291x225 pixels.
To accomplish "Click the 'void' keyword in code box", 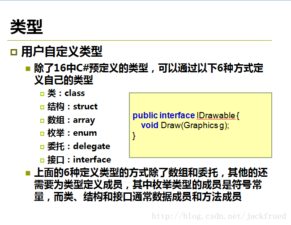I will (x=150, y=125).
